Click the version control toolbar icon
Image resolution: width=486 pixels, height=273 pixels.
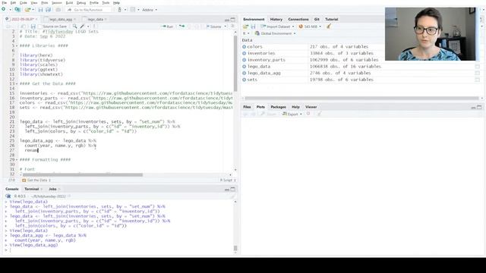119,10
